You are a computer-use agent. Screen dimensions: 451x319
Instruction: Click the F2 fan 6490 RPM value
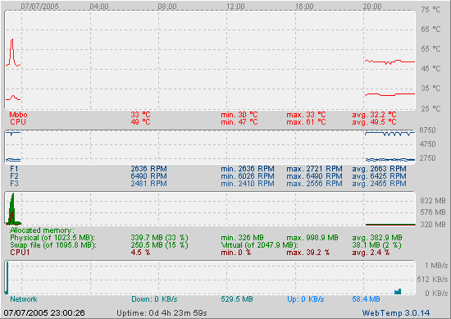coord(148,176)
